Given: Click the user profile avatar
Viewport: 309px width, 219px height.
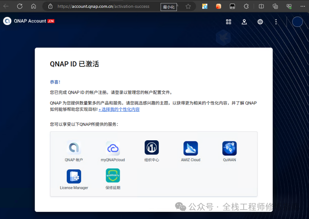Looking at the screenshot, I should click(297, 22).
